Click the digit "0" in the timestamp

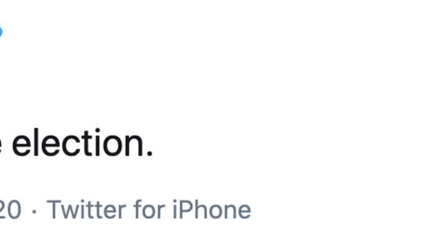click(x=14, y=210)
